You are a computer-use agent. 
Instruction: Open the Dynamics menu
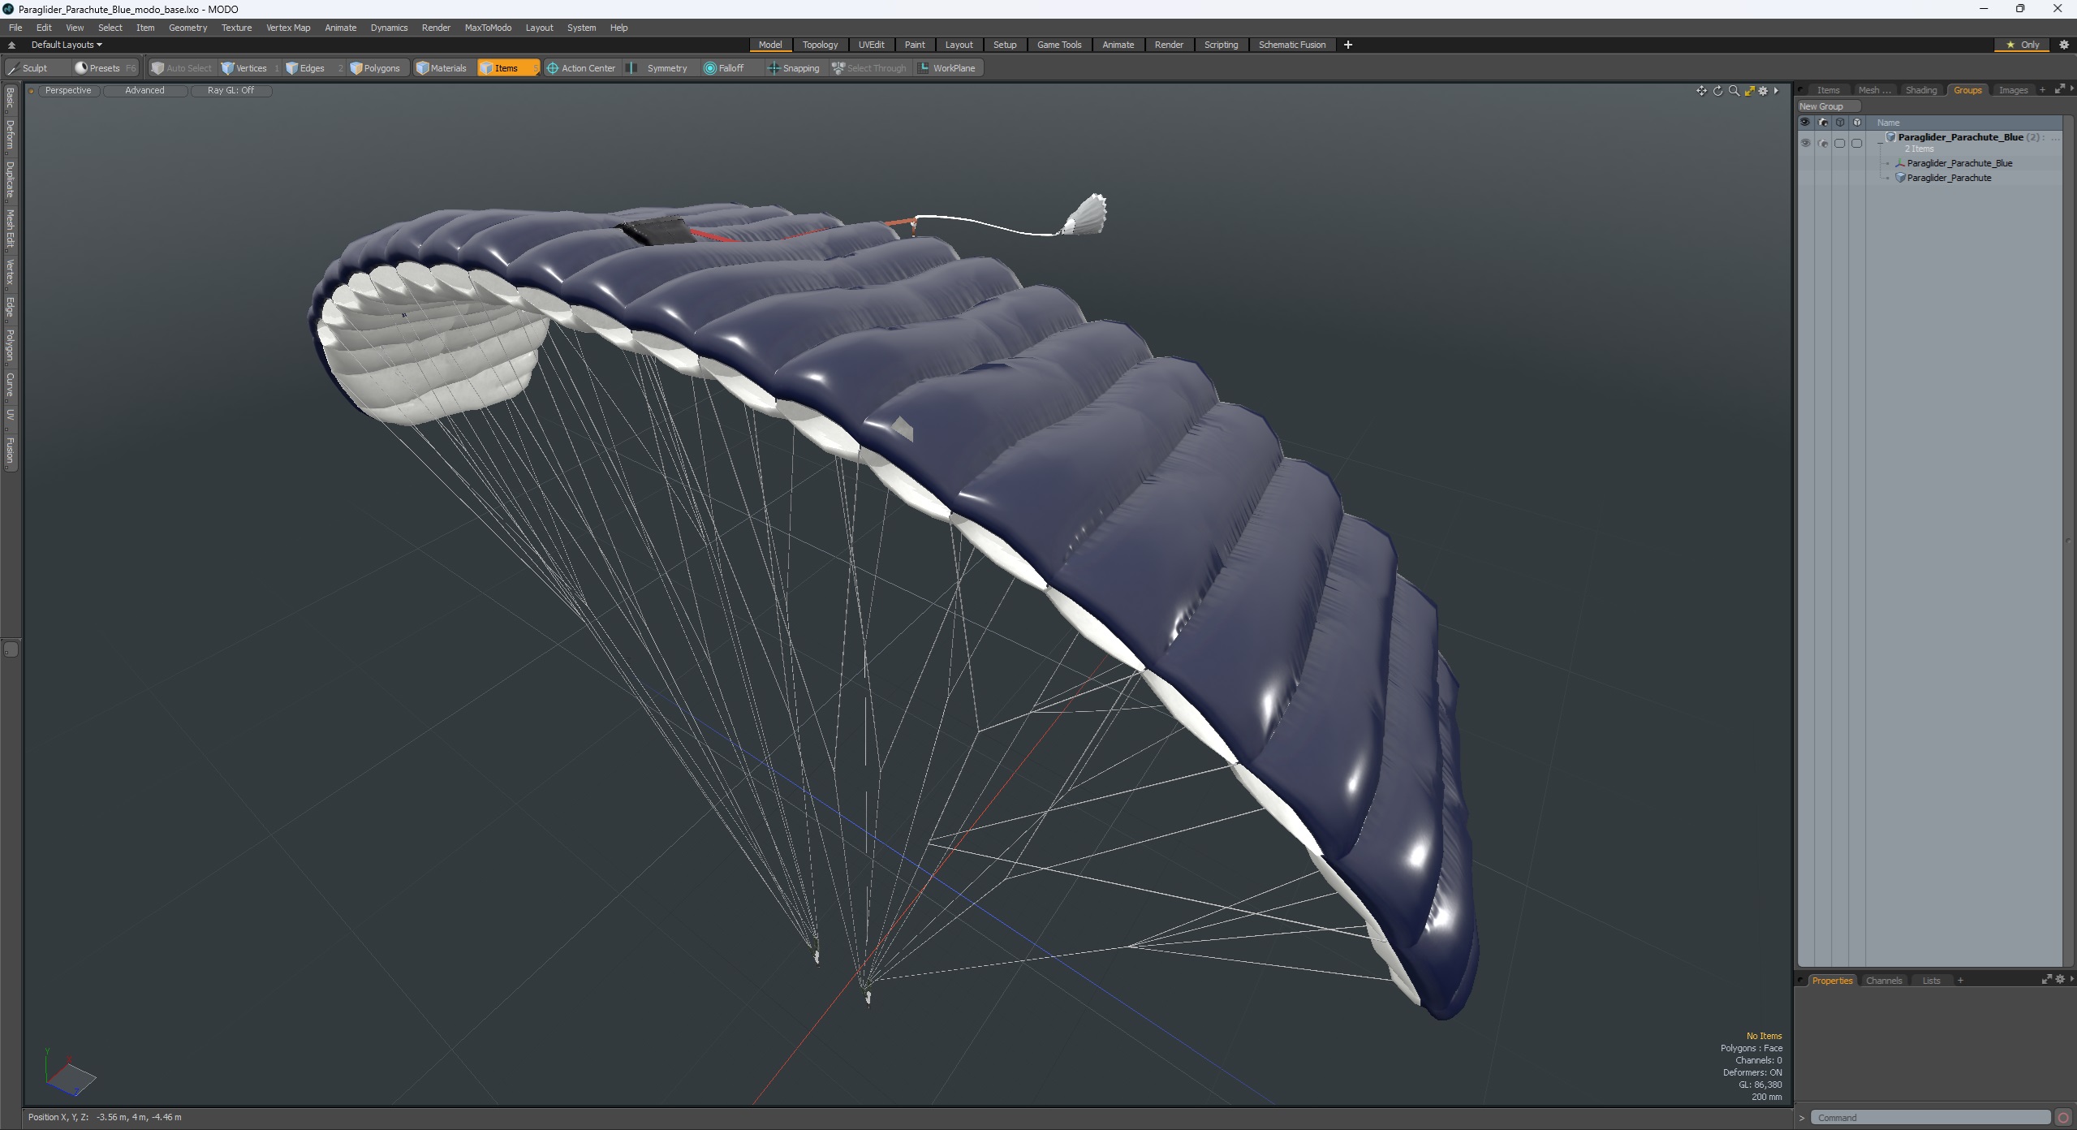389,28
